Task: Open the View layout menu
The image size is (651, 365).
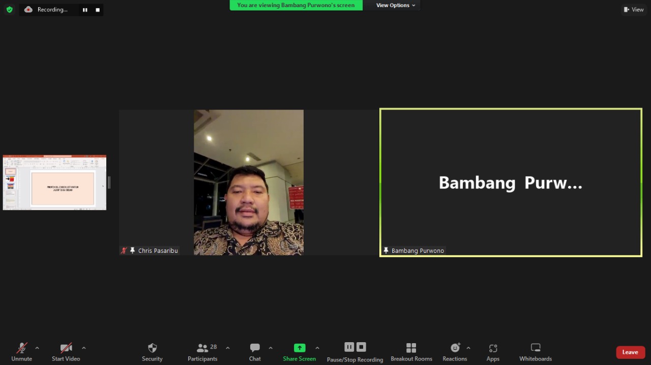Action: [x=634, y=9]
